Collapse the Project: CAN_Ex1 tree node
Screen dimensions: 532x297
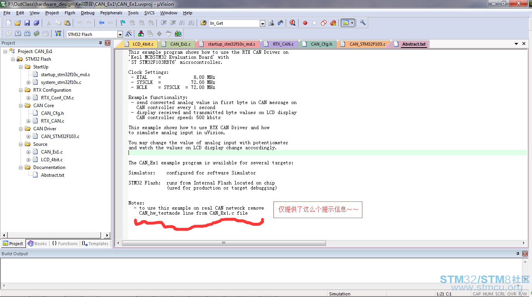click(x=5, y=51)
